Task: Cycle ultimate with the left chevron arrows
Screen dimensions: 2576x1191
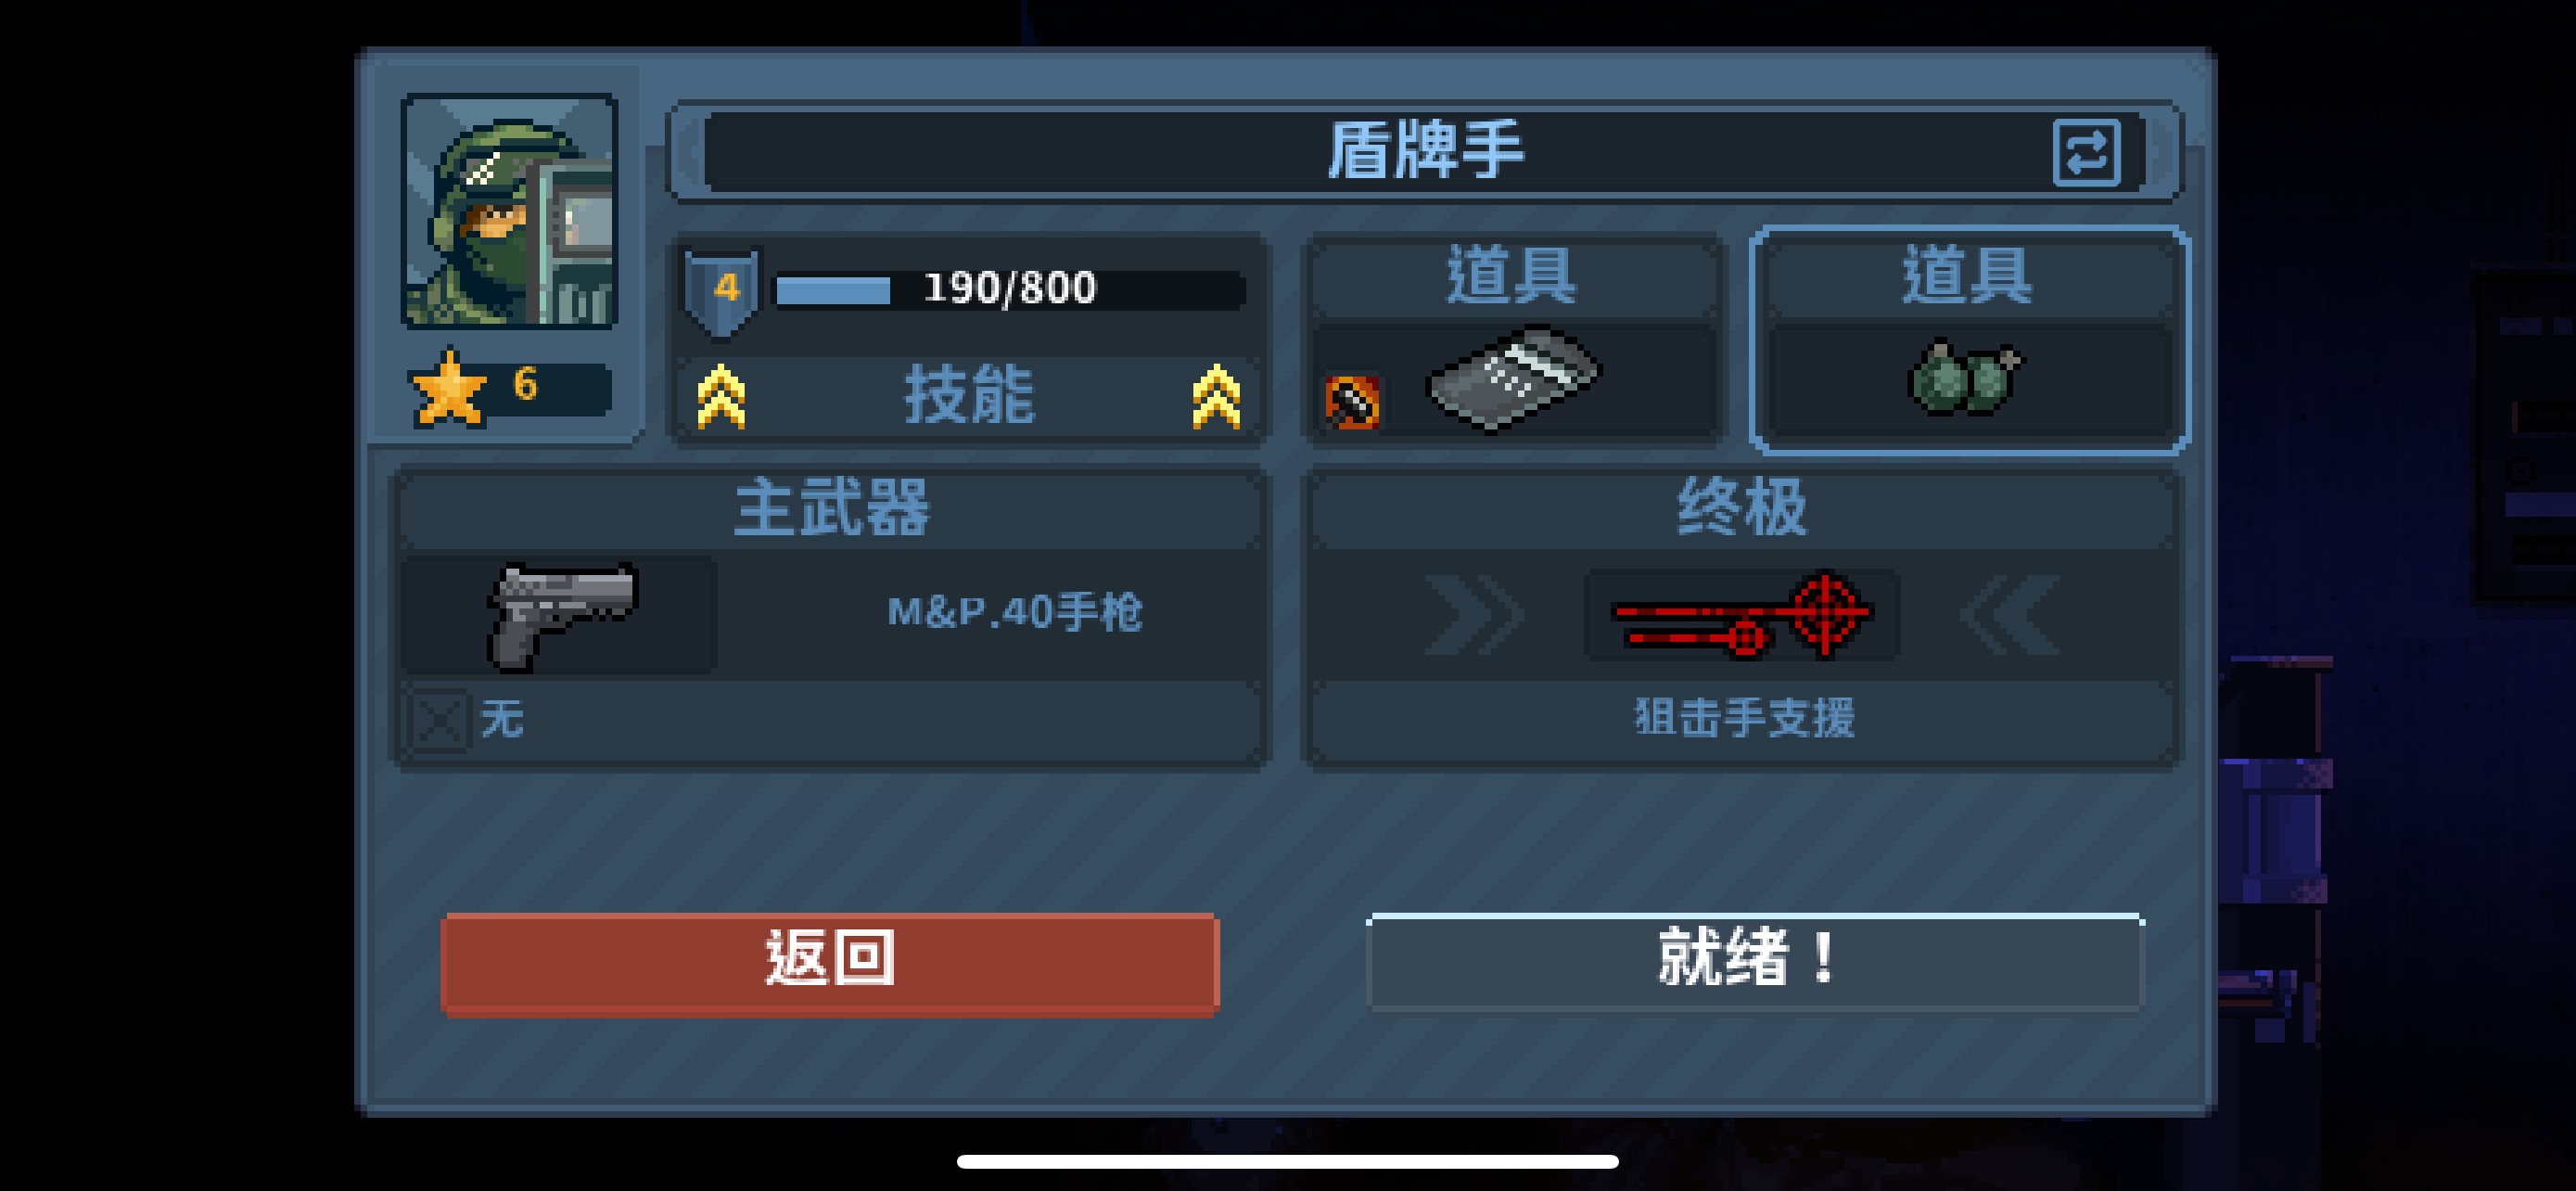Action: click(1474, 615)
